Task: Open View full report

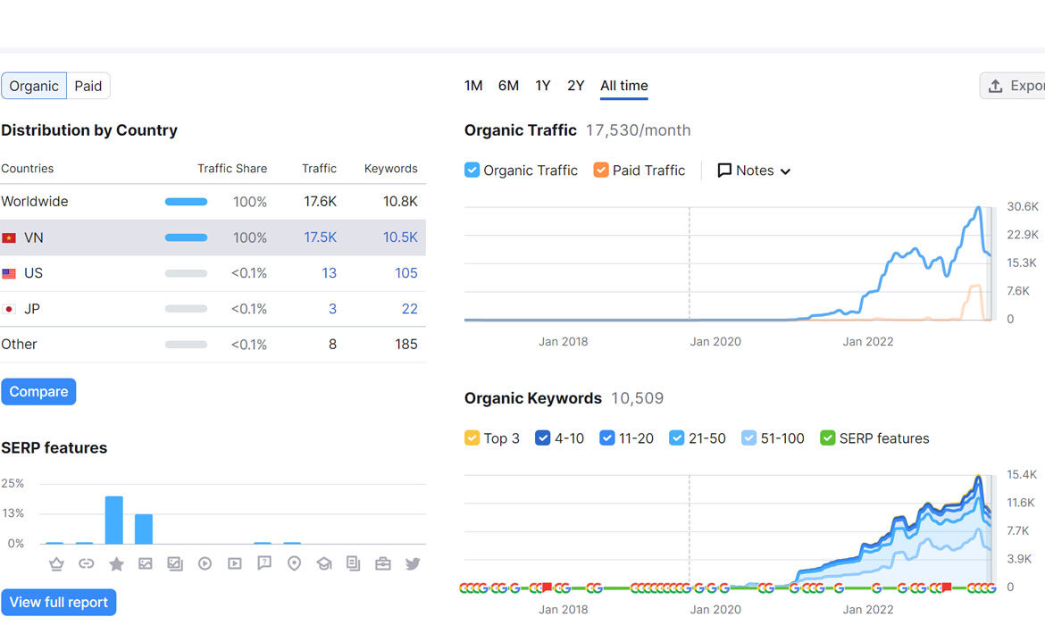Action: point(59,603)
